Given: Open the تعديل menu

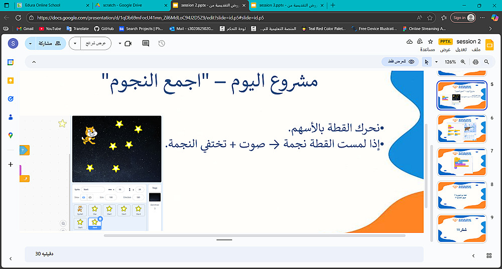Looking at the screenshot, I should tap(461, 50).
